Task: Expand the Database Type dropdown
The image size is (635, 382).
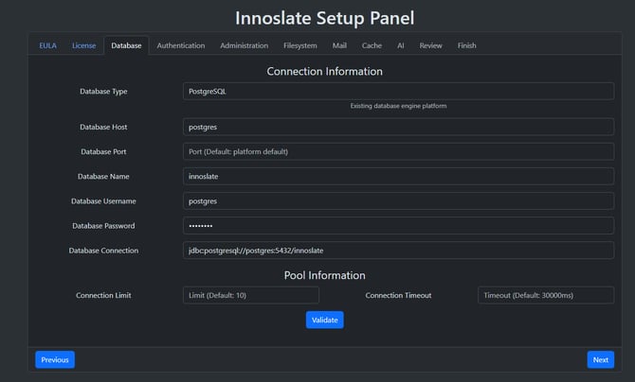Action: click(398, 92)
